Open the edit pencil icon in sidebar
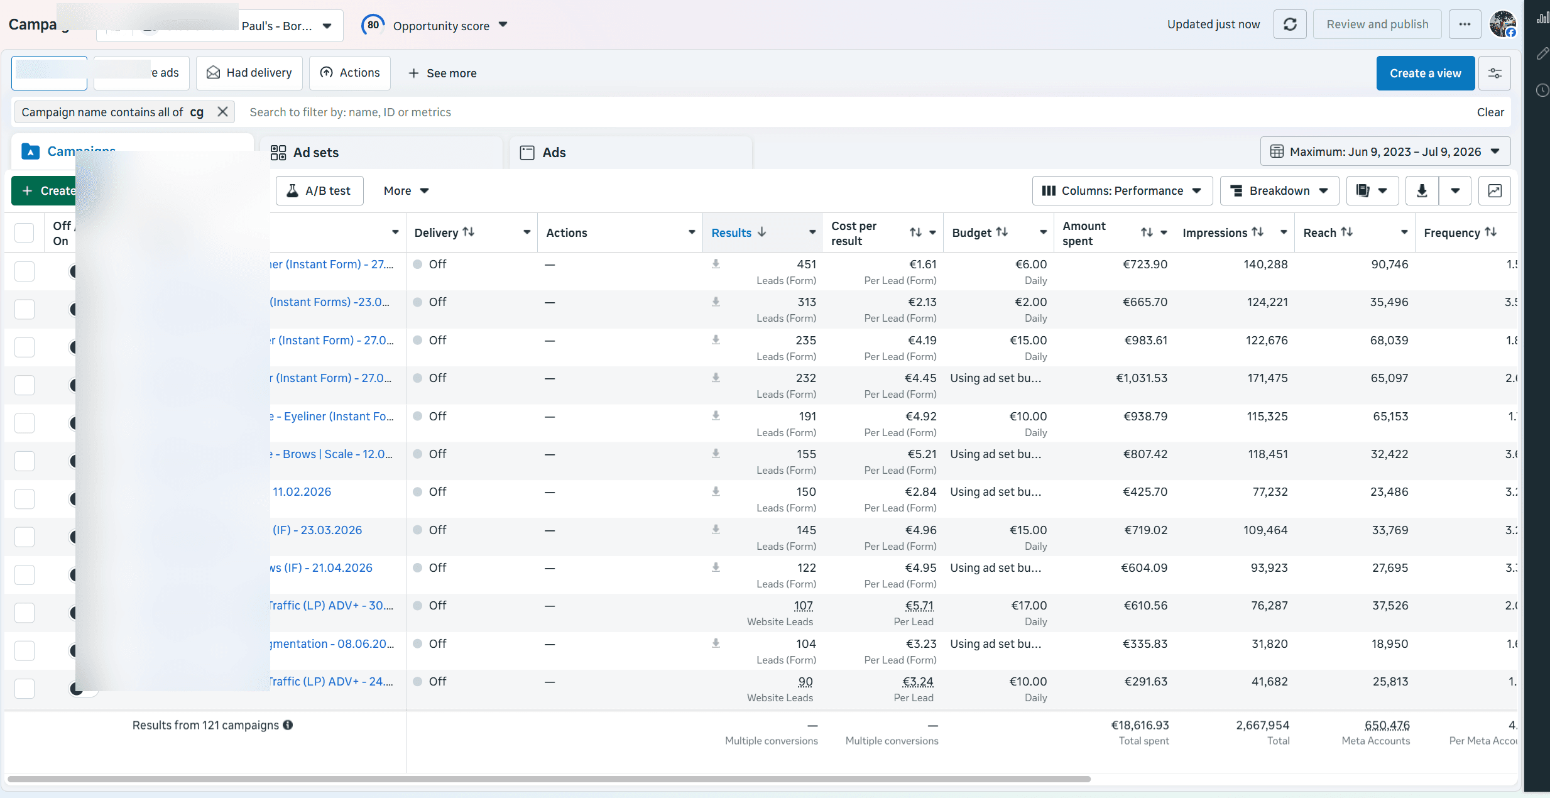Image resolution: width=1550 pixels, height=798 pixels. pos(1542,54)
